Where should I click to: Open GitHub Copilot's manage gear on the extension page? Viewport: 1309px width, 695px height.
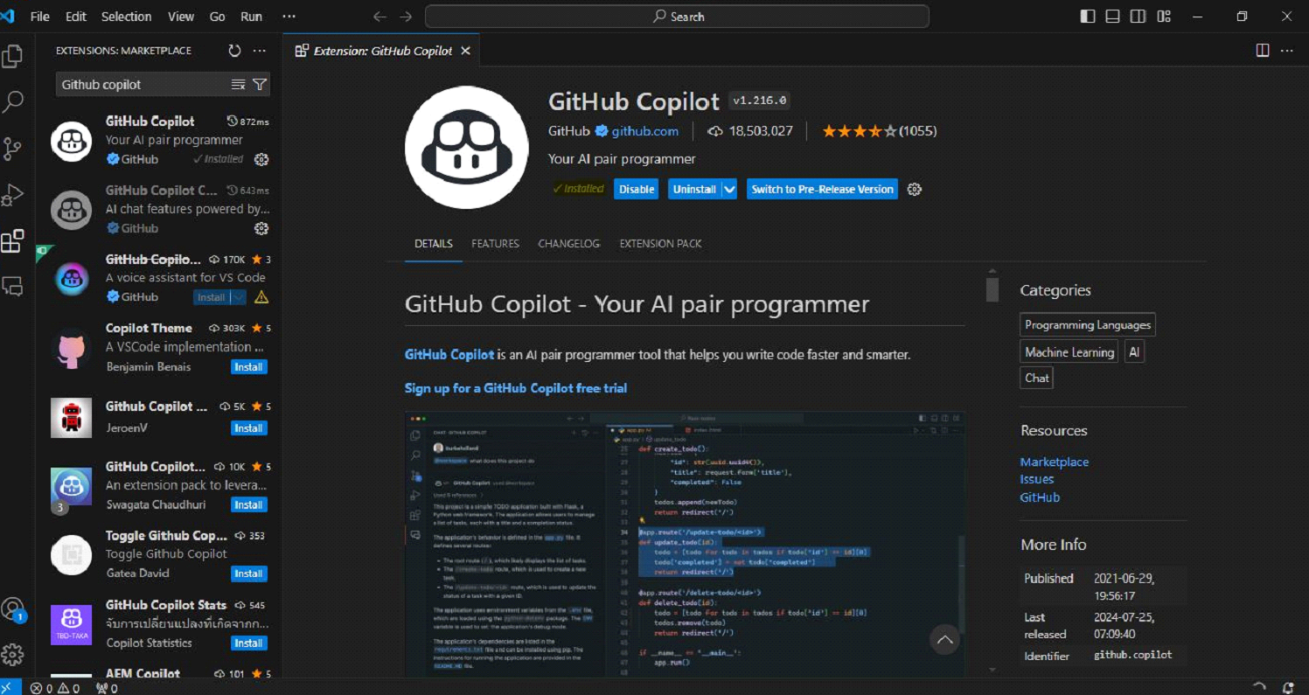click(x=914, y=189)
